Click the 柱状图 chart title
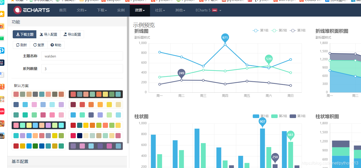The image size is (361, 168). (141, 116)
